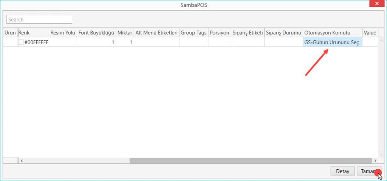Image resolution: width=387 pixels, height=181 pixels.
Task: Click the Resim Yolu column header
Action: click(63, 32)
